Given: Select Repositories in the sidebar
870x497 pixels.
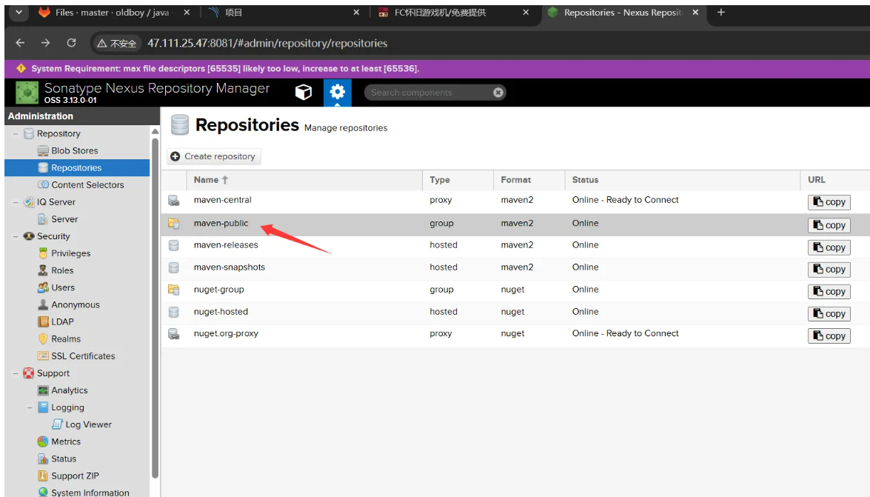Looking at the screenshot, I should point(76,167).
